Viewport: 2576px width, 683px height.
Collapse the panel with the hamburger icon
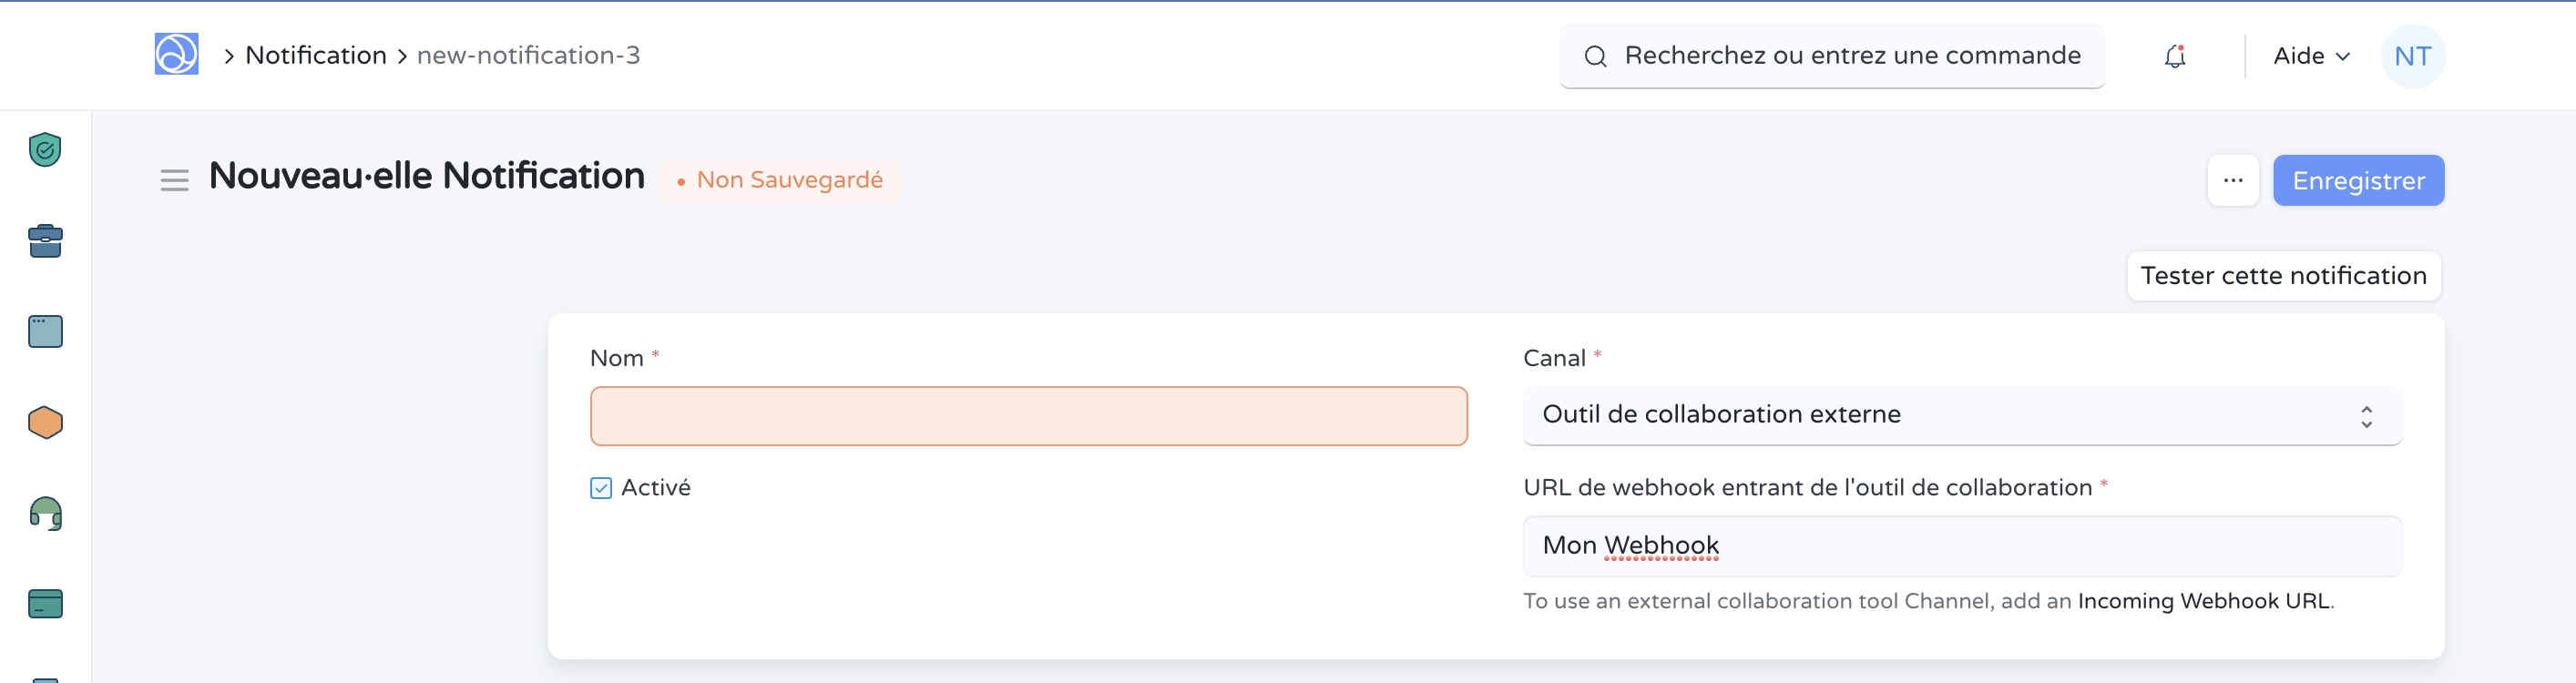[x=174, y=180]
